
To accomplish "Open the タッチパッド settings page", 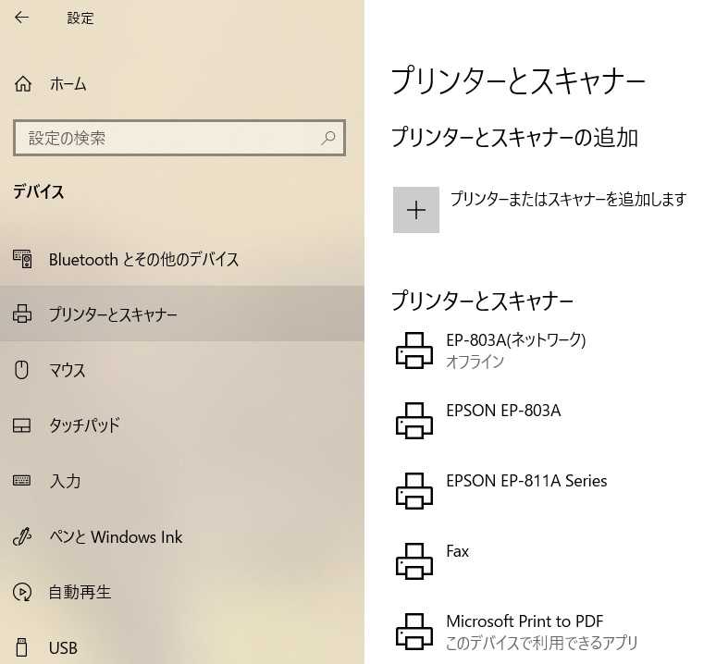I will (x=84, y=425).
